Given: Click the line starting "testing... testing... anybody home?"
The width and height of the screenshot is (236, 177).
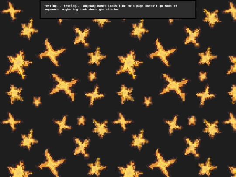Looking at the screenshot, I should coord(111,6).
